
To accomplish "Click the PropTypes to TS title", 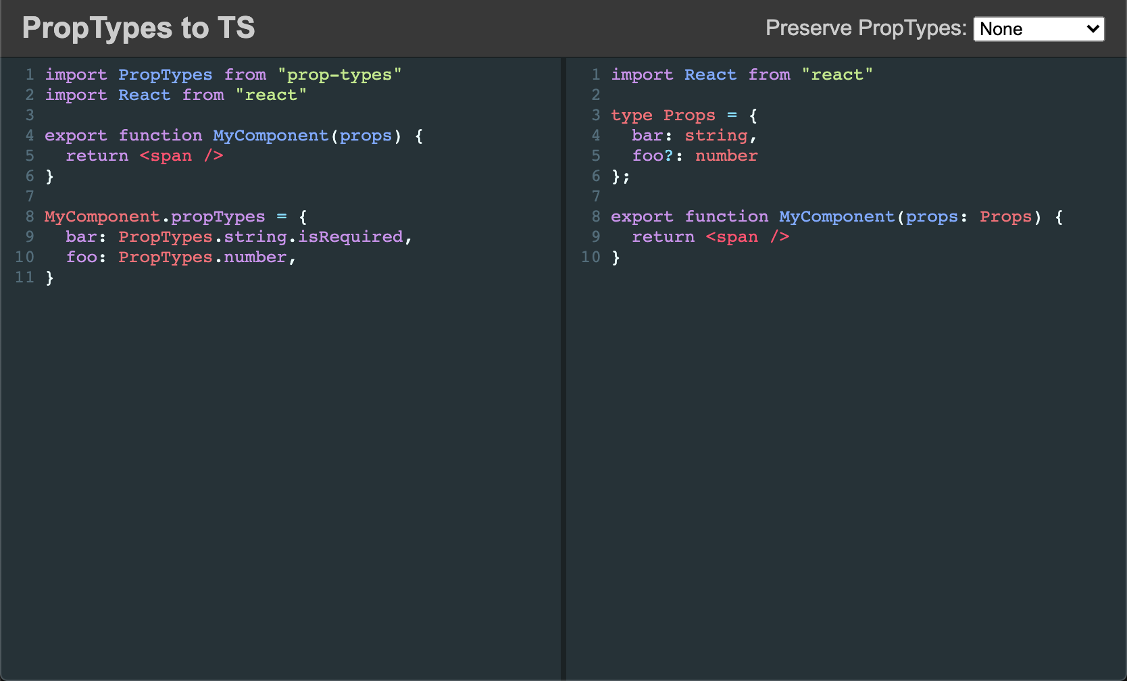I will [x=139, y=28].
